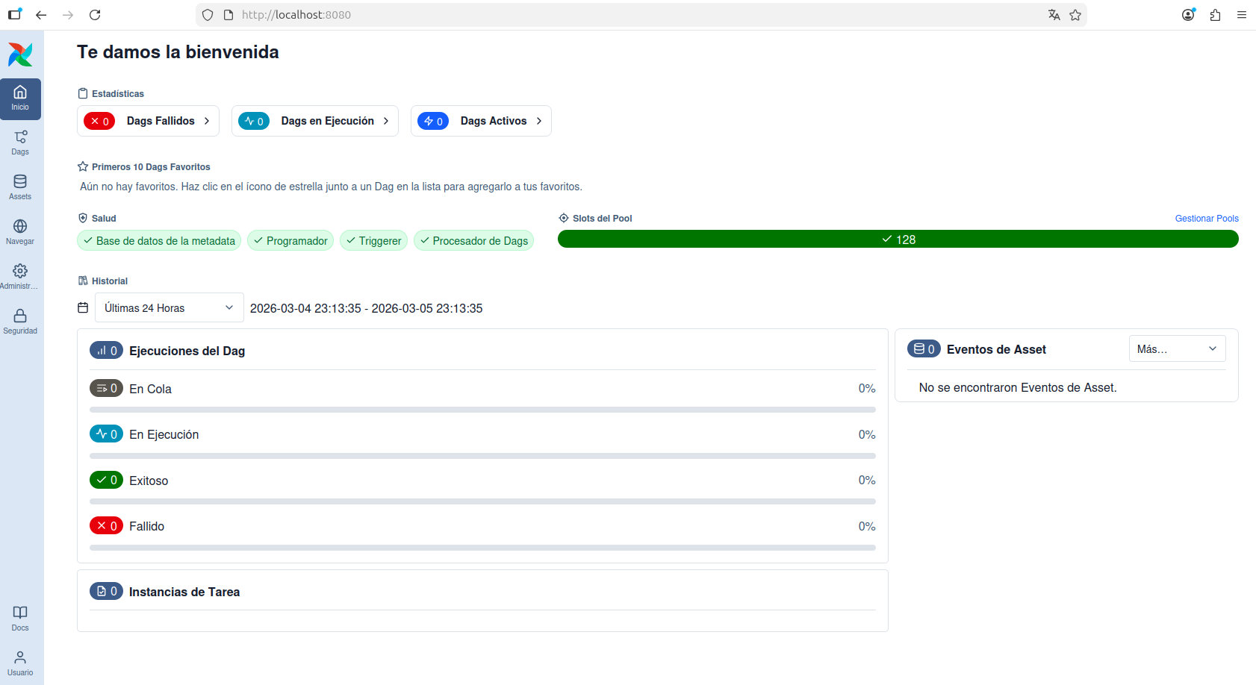
Task: Open the Dags Fallidos stat card
Action: coord(148,121)
